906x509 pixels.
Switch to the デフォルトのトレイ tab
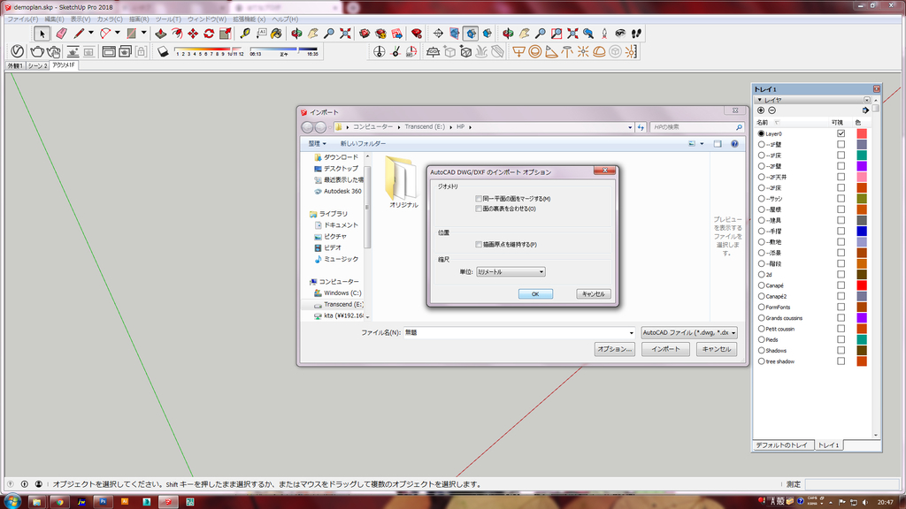point(782,445)
